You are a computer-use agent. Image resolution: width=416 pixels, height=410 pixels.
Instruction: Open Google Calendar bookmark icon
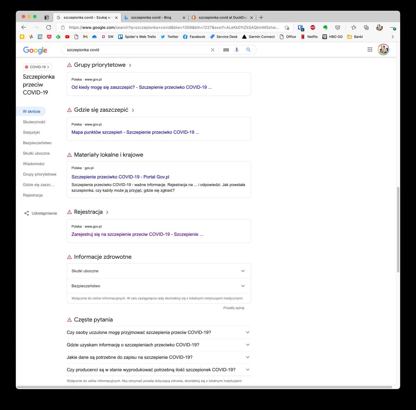coord(40,37)
